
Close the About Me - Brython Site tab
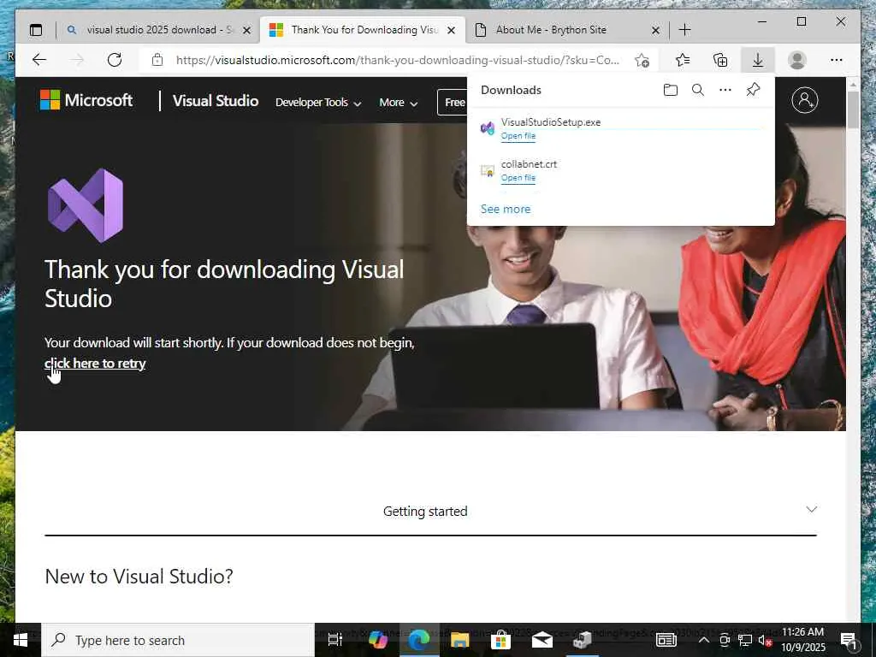pos(656,30)
